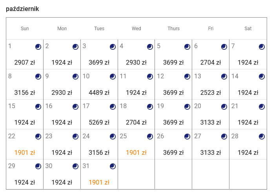Click the moon icon on day 6

(x=224, y=47)
